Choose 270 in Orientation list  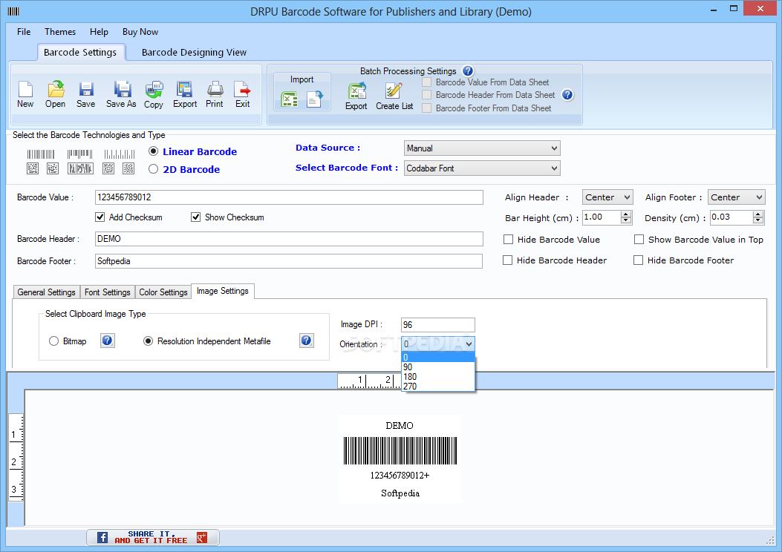(x=438, y=386)
